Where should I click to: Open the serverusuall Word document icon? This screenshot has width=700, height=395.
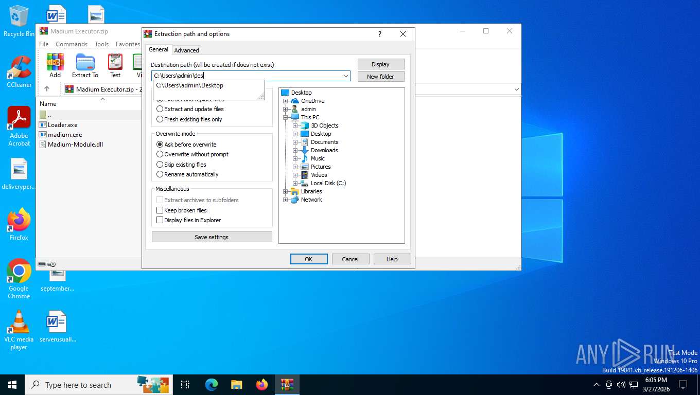pyautogui.click(x=58, y=327)
